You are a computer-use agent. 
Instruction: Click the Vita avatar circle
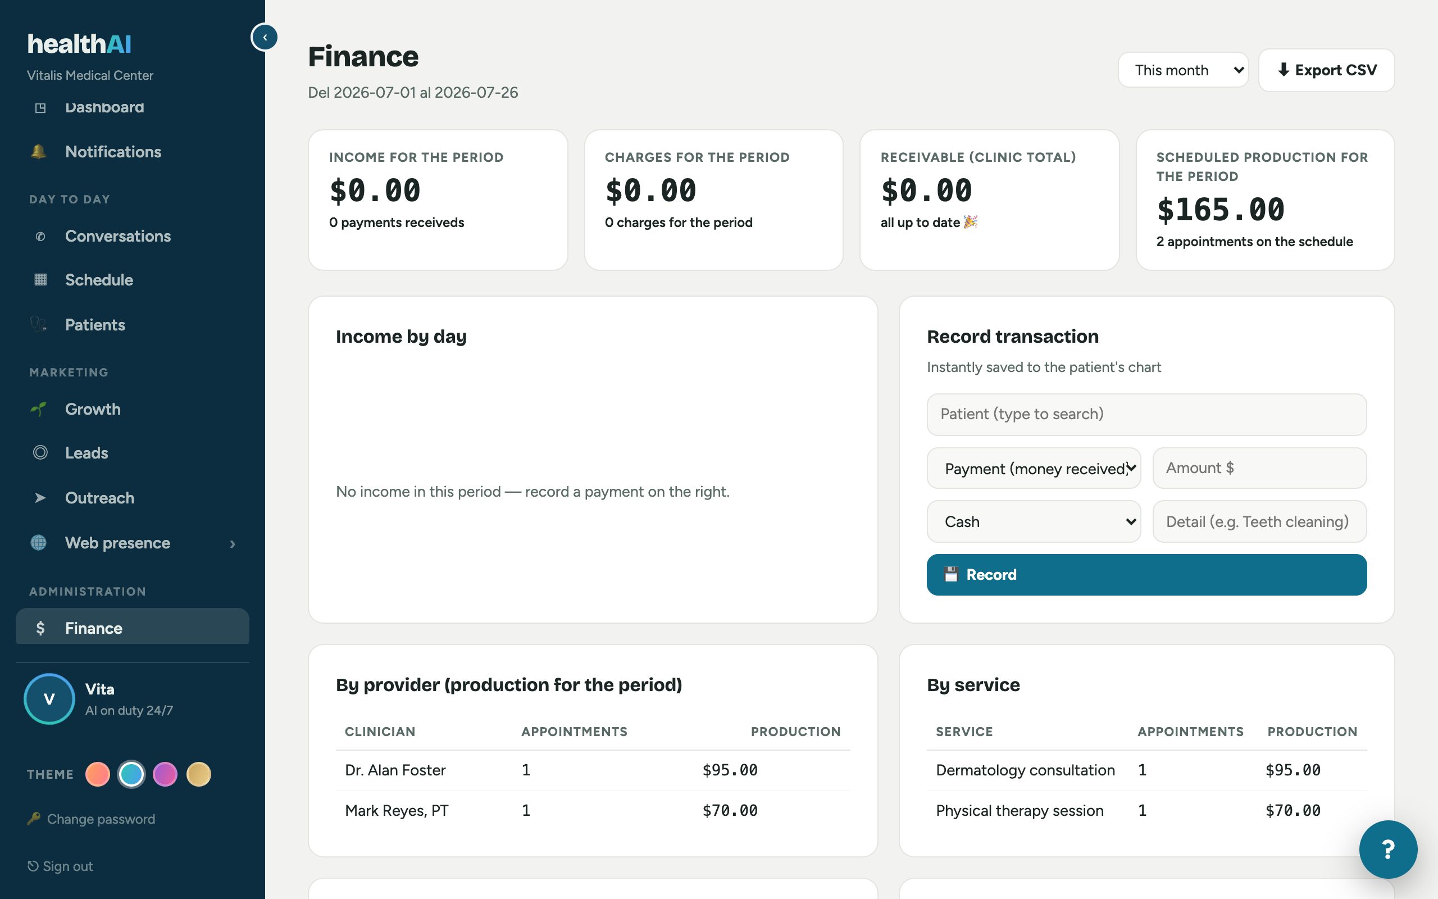(49, 698)
